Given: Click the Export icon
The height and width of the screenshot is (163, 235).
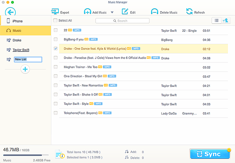Looking at the screenshot, I should coord(55,11).
